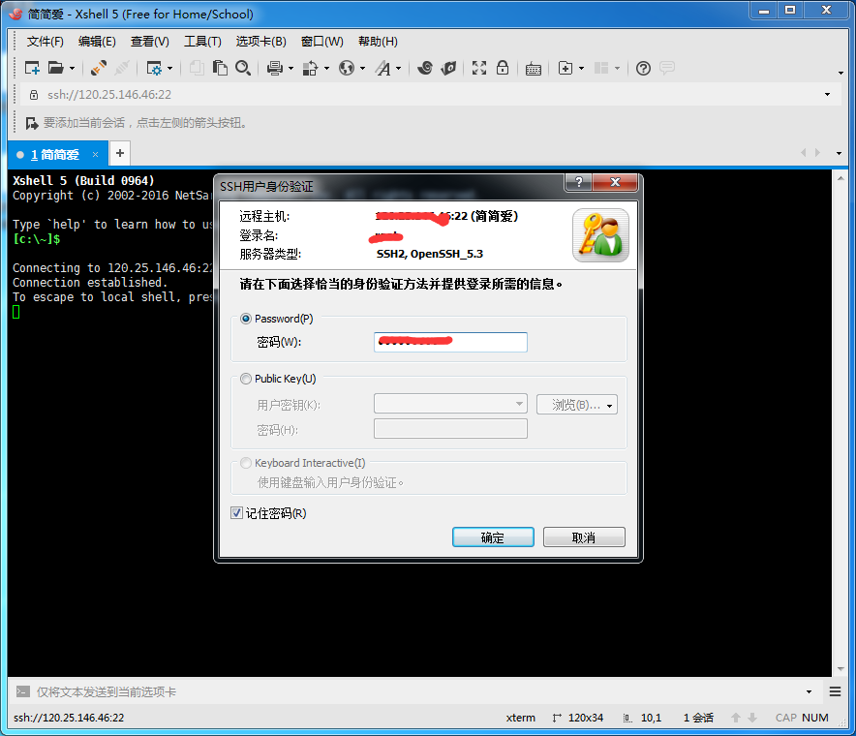Click the Xagent icon next to the swirl
This screenshot has height=736, width=856.
(448, 68)
